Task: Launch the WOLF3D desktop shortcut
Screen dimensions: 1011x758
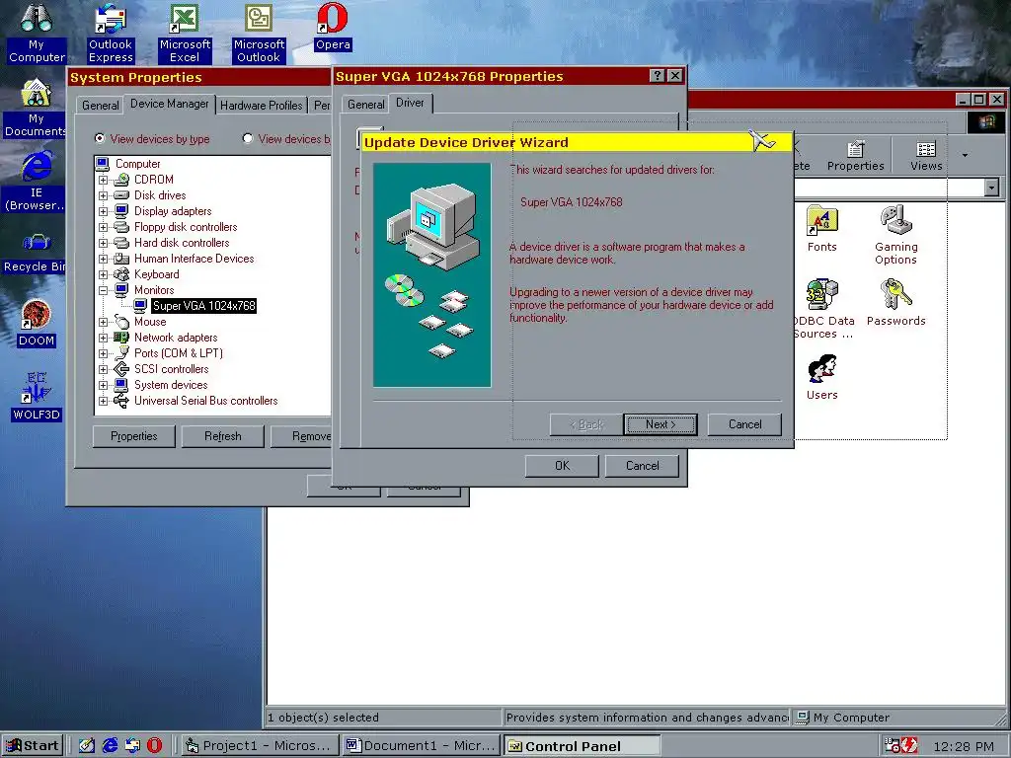Action: coord(37,397)
